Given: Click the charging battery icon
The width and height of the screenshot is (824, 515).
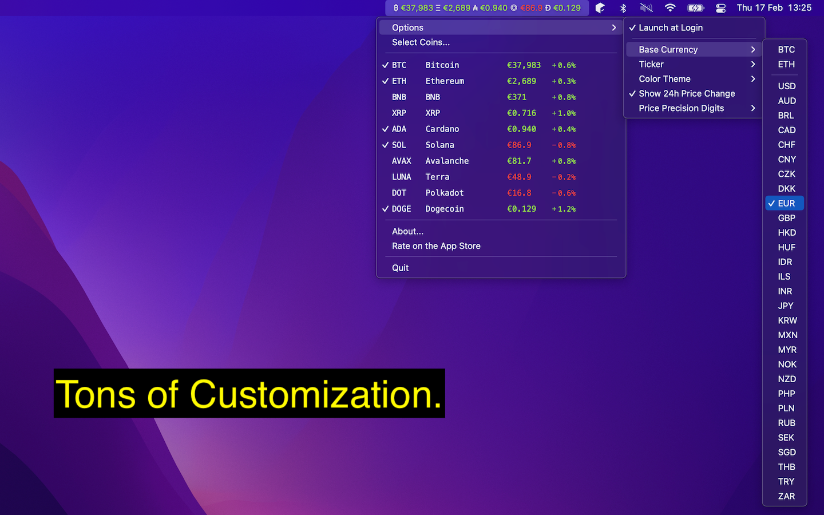Looking at the screenshot, I should click(x=695, y=8).
